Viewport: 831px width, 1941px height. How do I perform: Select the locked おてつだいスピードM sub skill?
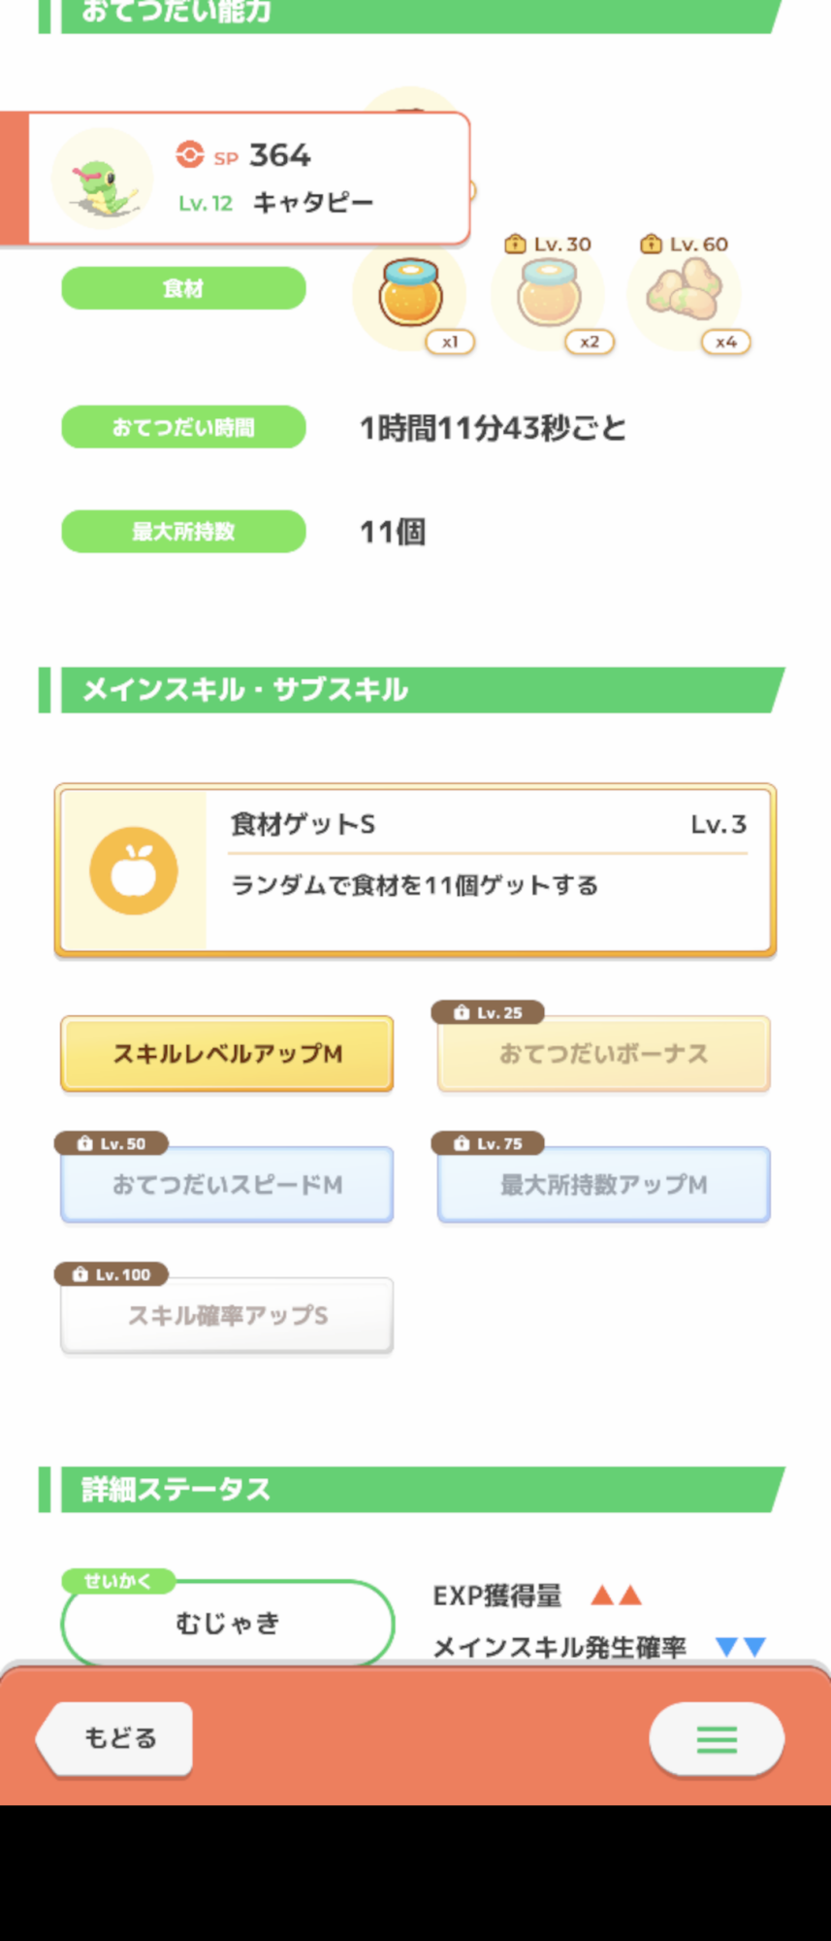tap(227, 1184)
